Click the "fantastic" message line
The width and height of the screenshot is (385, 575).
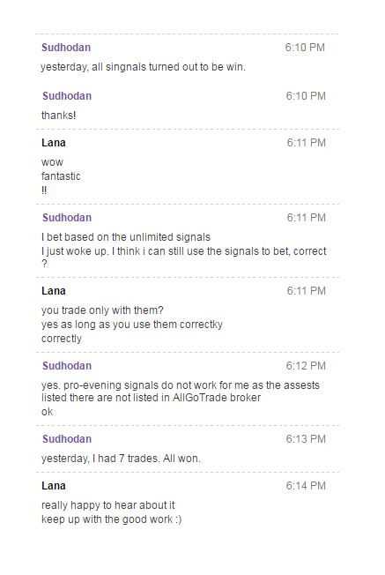point(61,176)
